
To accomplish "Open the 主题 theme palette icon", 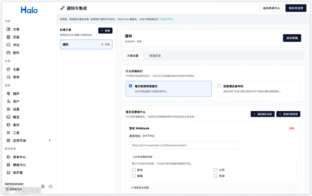I will coord(8,69).
